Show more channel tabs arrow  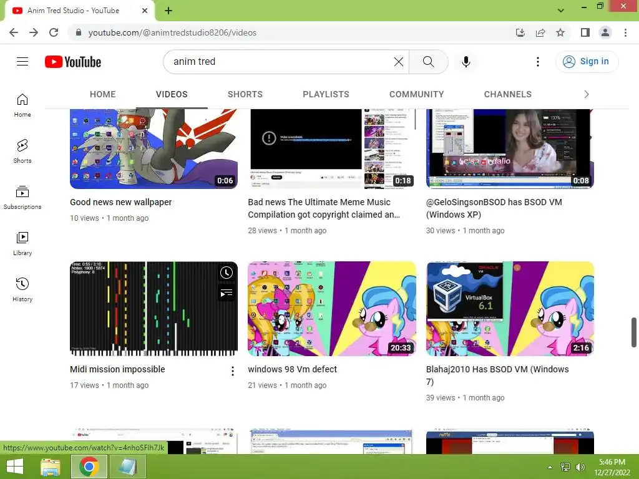(x=586, y=94)
